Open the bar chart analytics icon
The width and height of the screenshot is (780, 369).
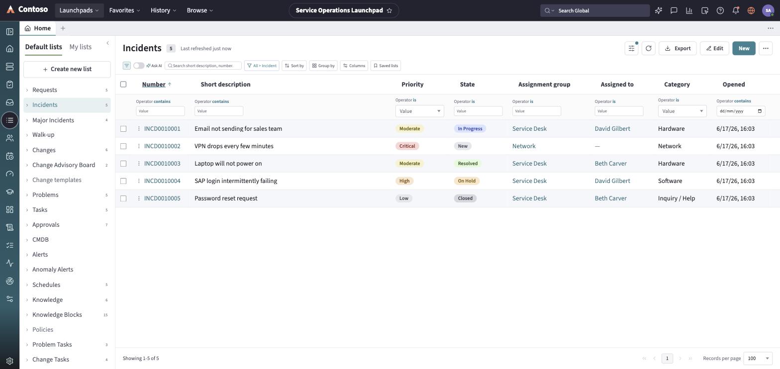pos(689,10)
